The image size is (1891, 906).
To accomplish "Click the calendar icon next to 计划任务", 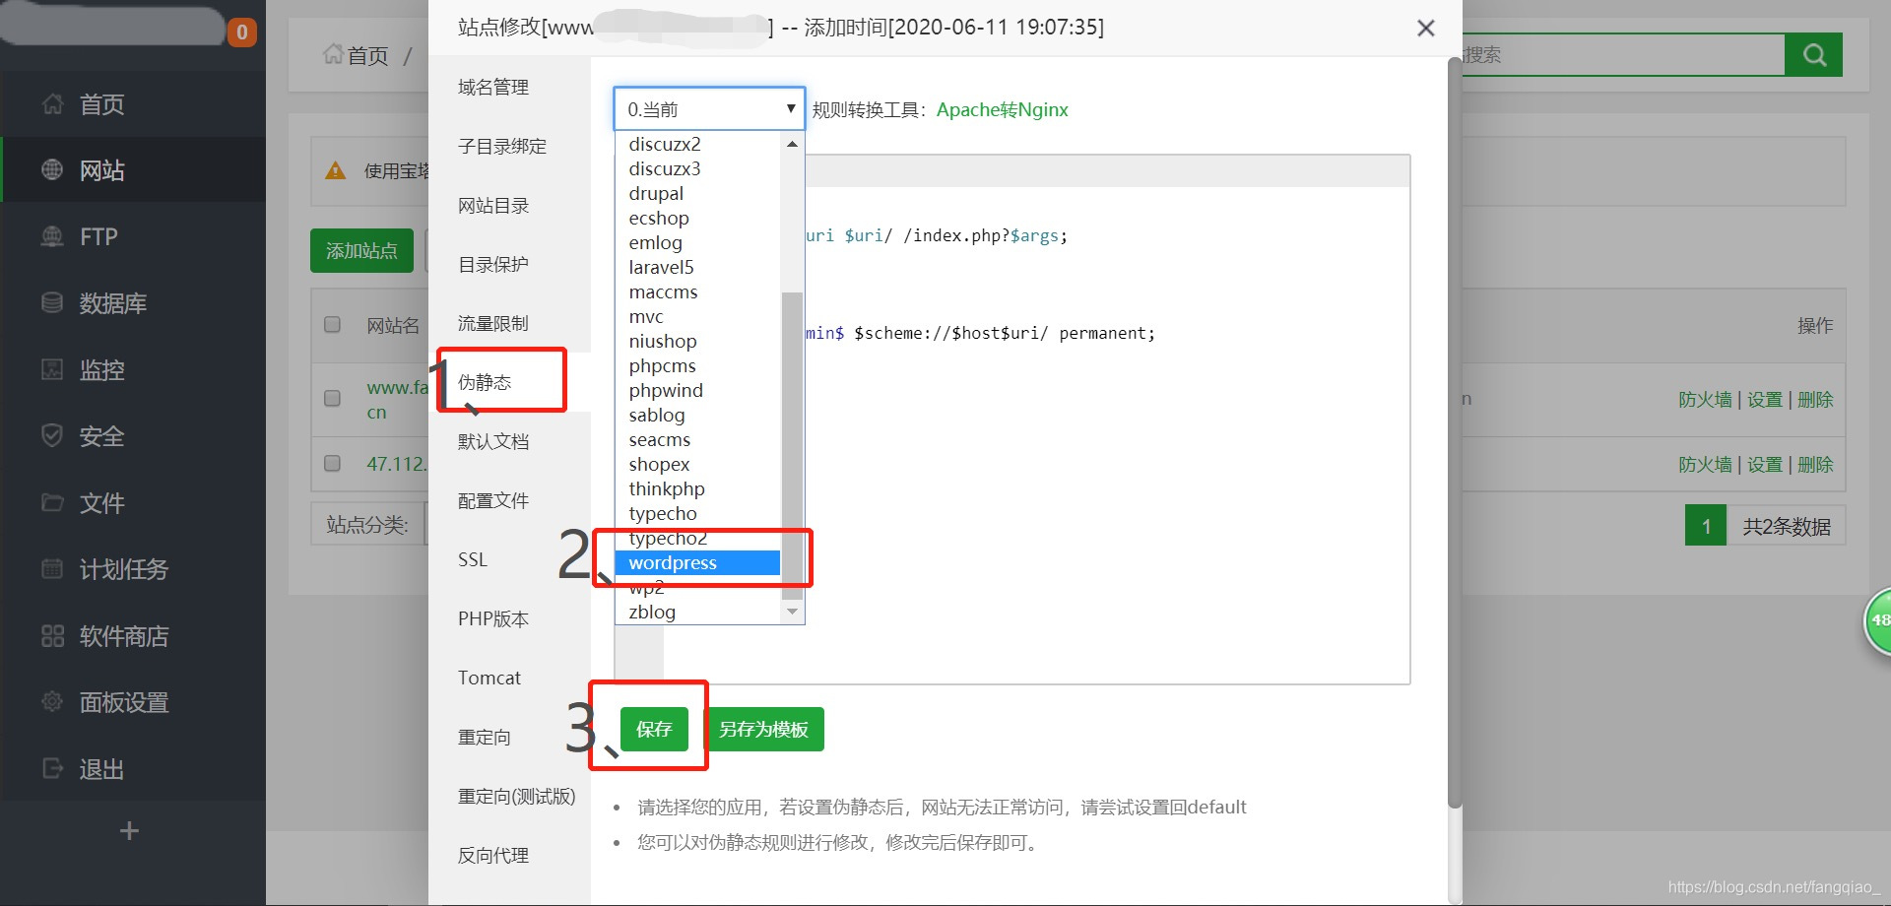I will click(52, 568).
